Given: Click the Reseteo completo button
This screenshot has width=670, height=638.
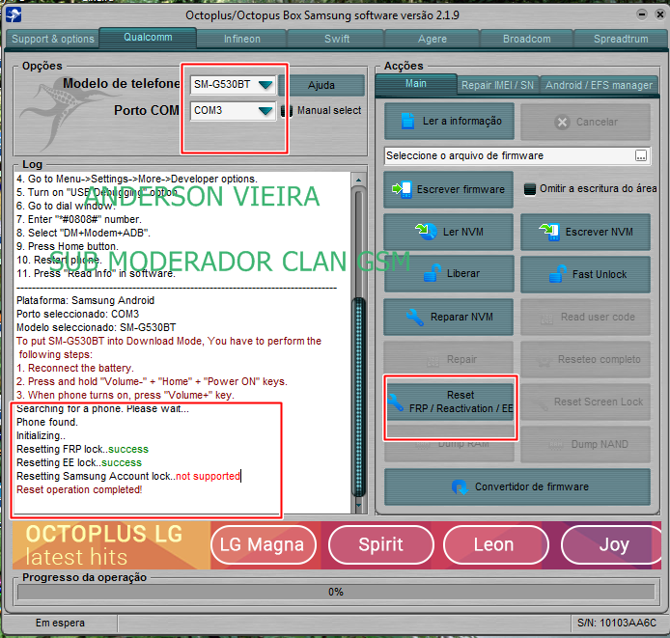Looking at the screenshot, I should pos(585,359).
